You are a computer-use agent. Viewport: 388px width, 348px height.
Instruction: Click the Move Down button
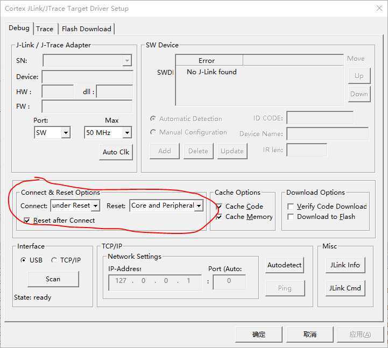coord(359,94)
